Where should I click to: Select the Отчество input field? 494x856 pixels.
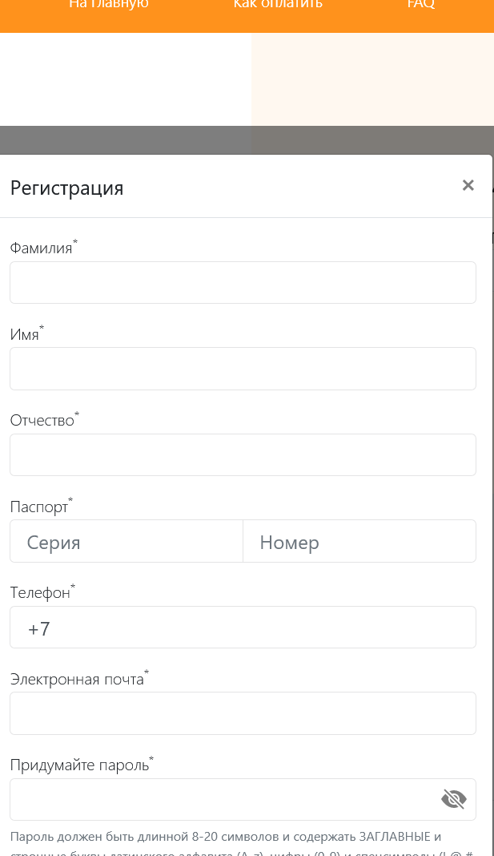coord(243,454)
